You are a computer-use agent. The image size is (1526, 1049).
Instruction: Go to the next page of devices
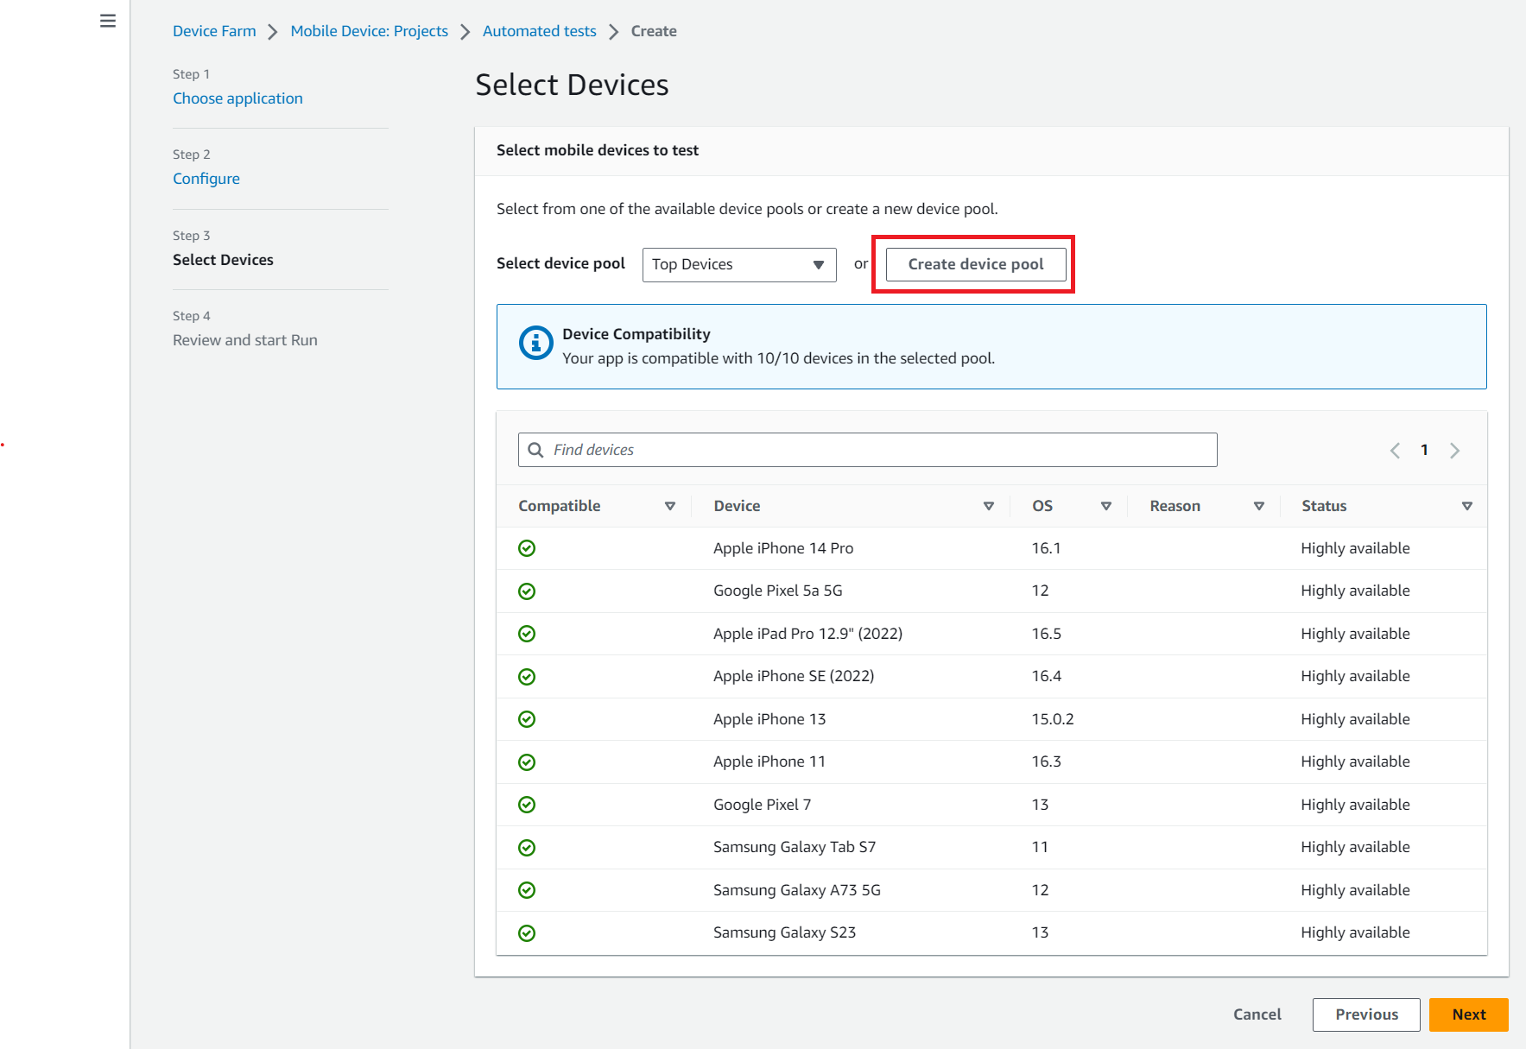pyautogui.click(x=1454, y=450)
